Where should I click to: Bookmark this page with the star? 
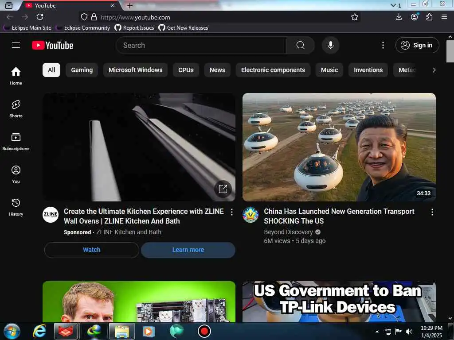(x=354, y=17)
